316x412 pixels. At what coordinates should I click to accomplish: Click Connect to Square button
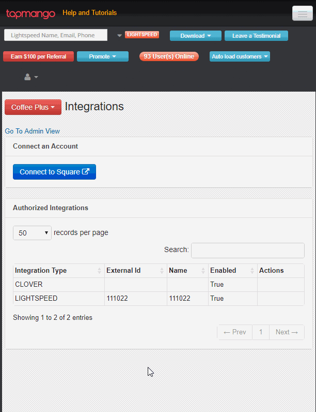(54, 172)
